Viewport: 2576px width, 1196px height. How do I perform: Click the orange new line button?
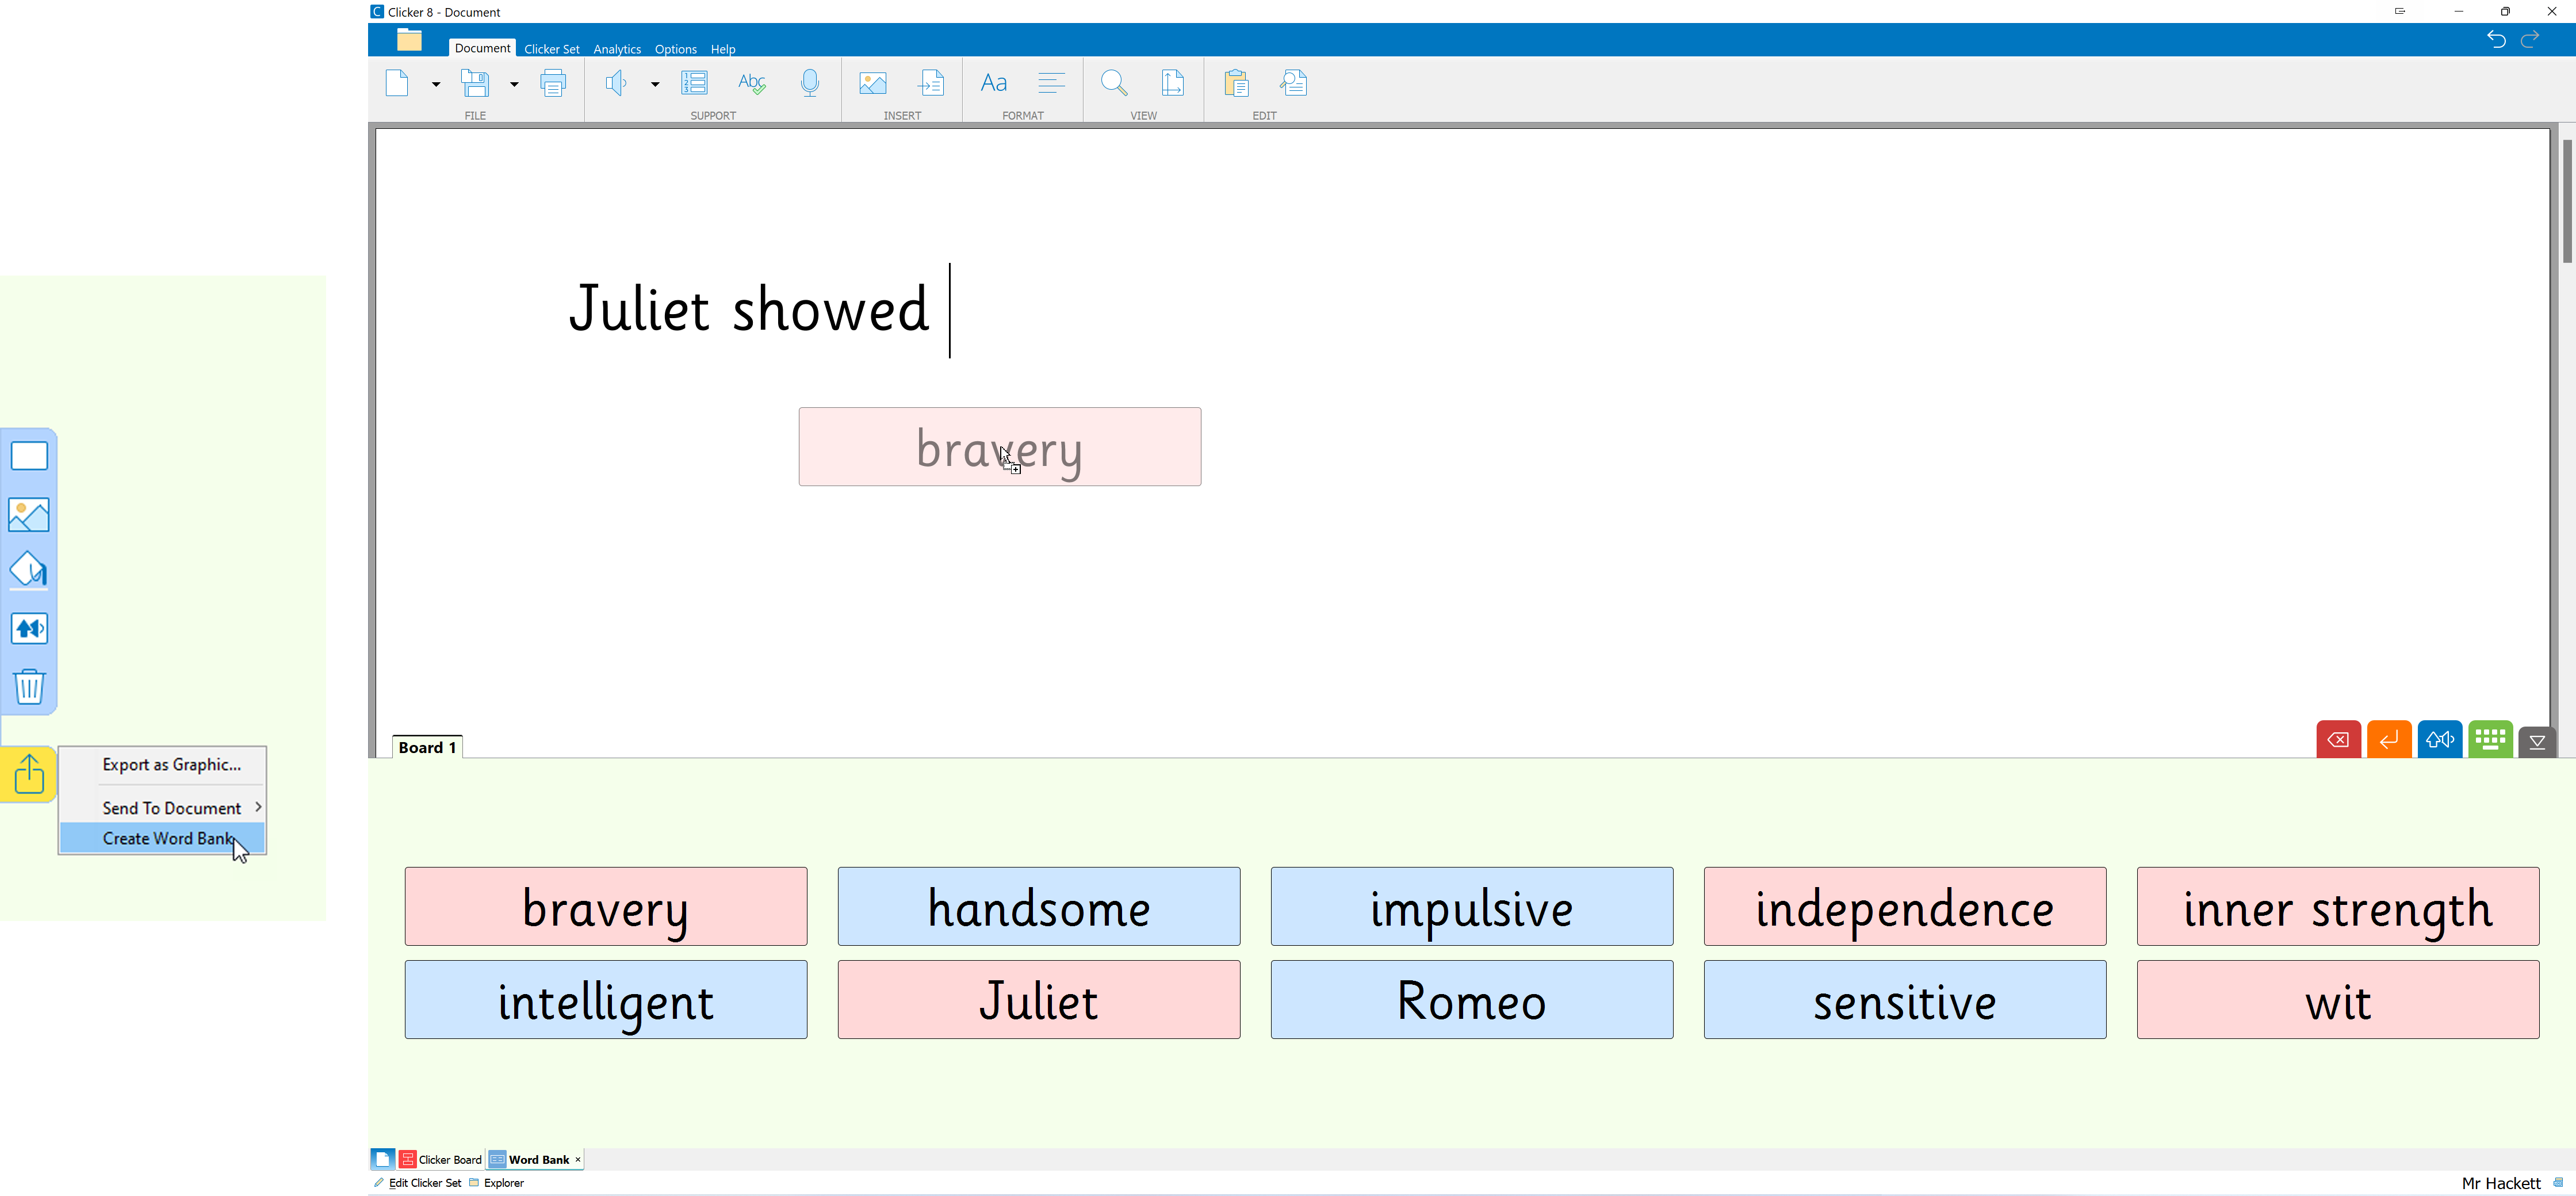click(x=2389, y=740)
